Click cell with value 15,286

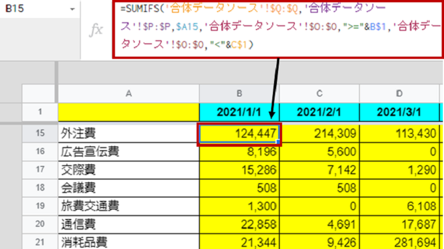click(240, 170)
